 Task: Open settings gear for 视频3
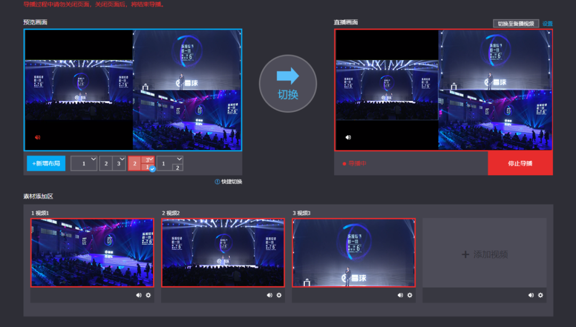[410, 295]
